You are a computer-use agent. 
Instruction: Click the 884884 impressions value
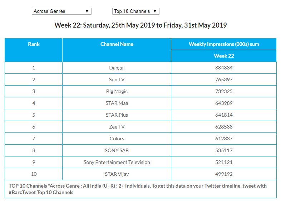(x=224, y=68)
